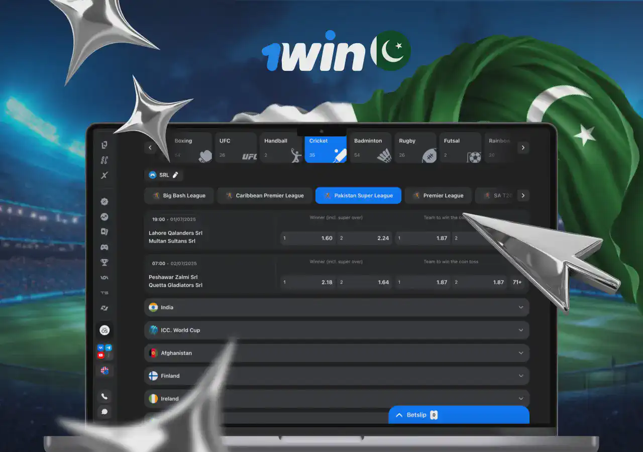Choose the Caribbean Premier League filter

pyautogui.click(x=264, y=195)
